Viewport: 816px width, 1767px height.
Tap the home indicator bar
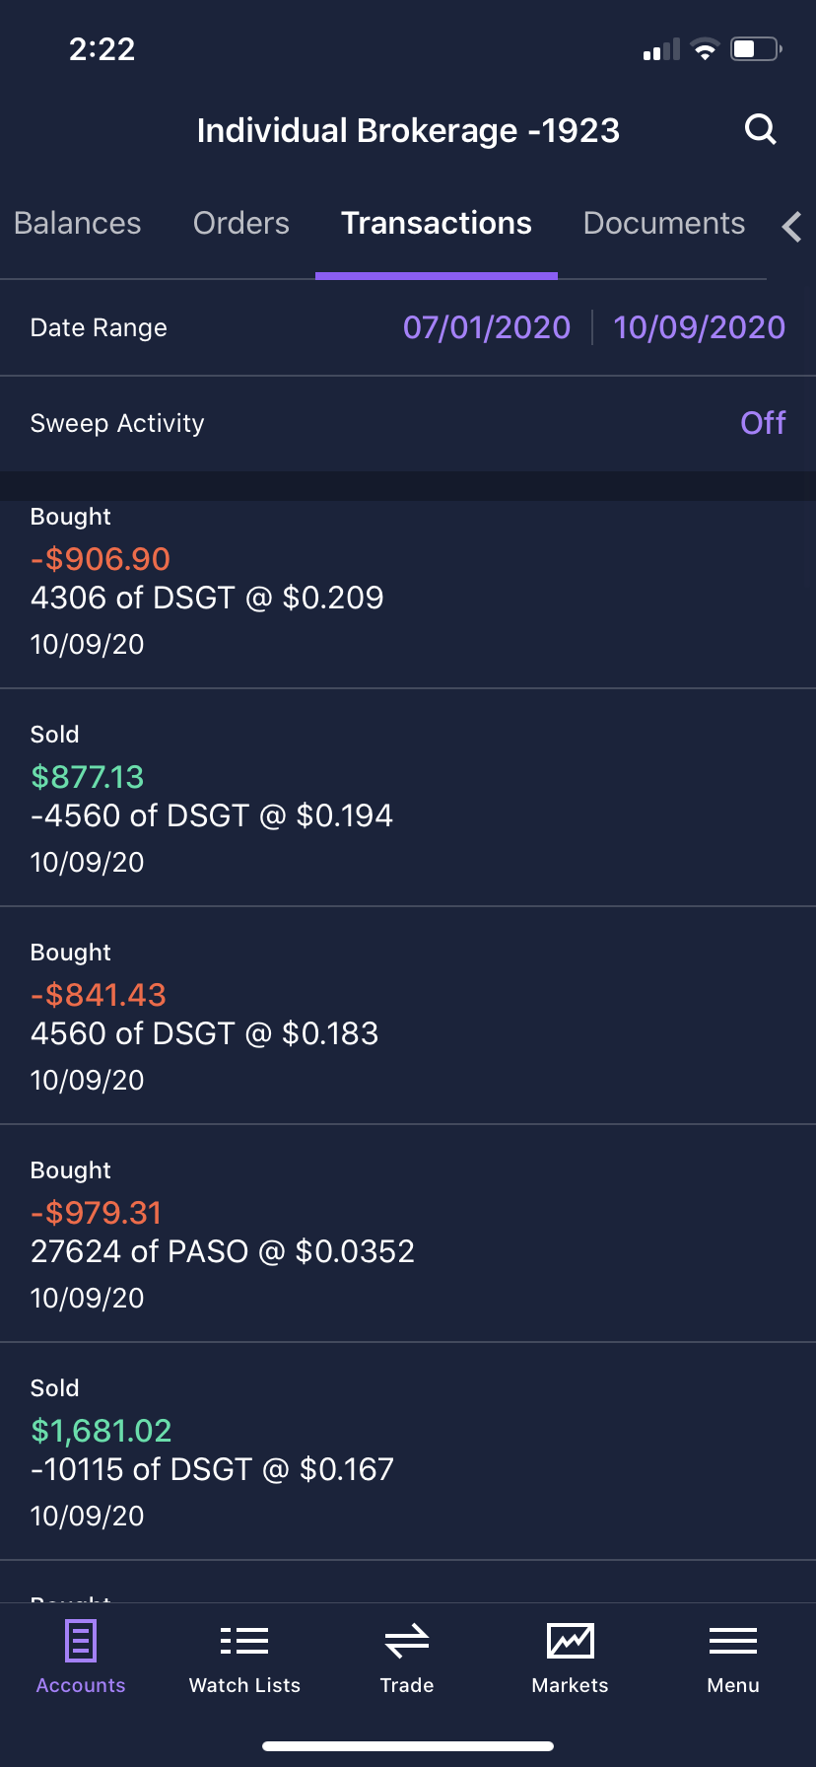(x=408, y=1746)
